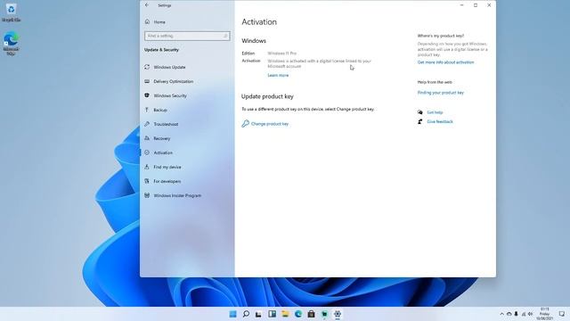Open the taskbar clock and date

tap(544, 314)
